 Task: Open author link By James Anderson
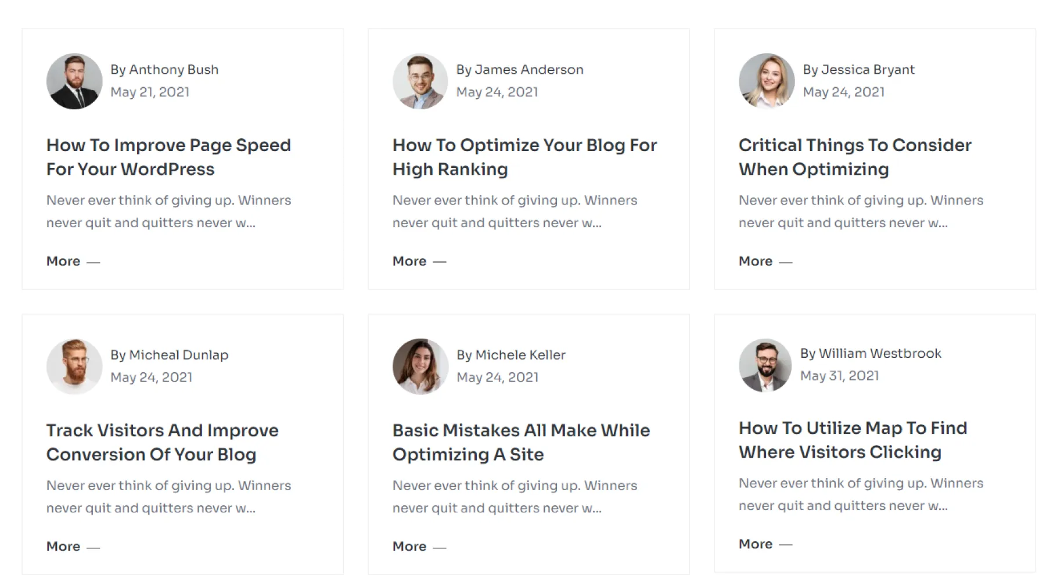520,70
